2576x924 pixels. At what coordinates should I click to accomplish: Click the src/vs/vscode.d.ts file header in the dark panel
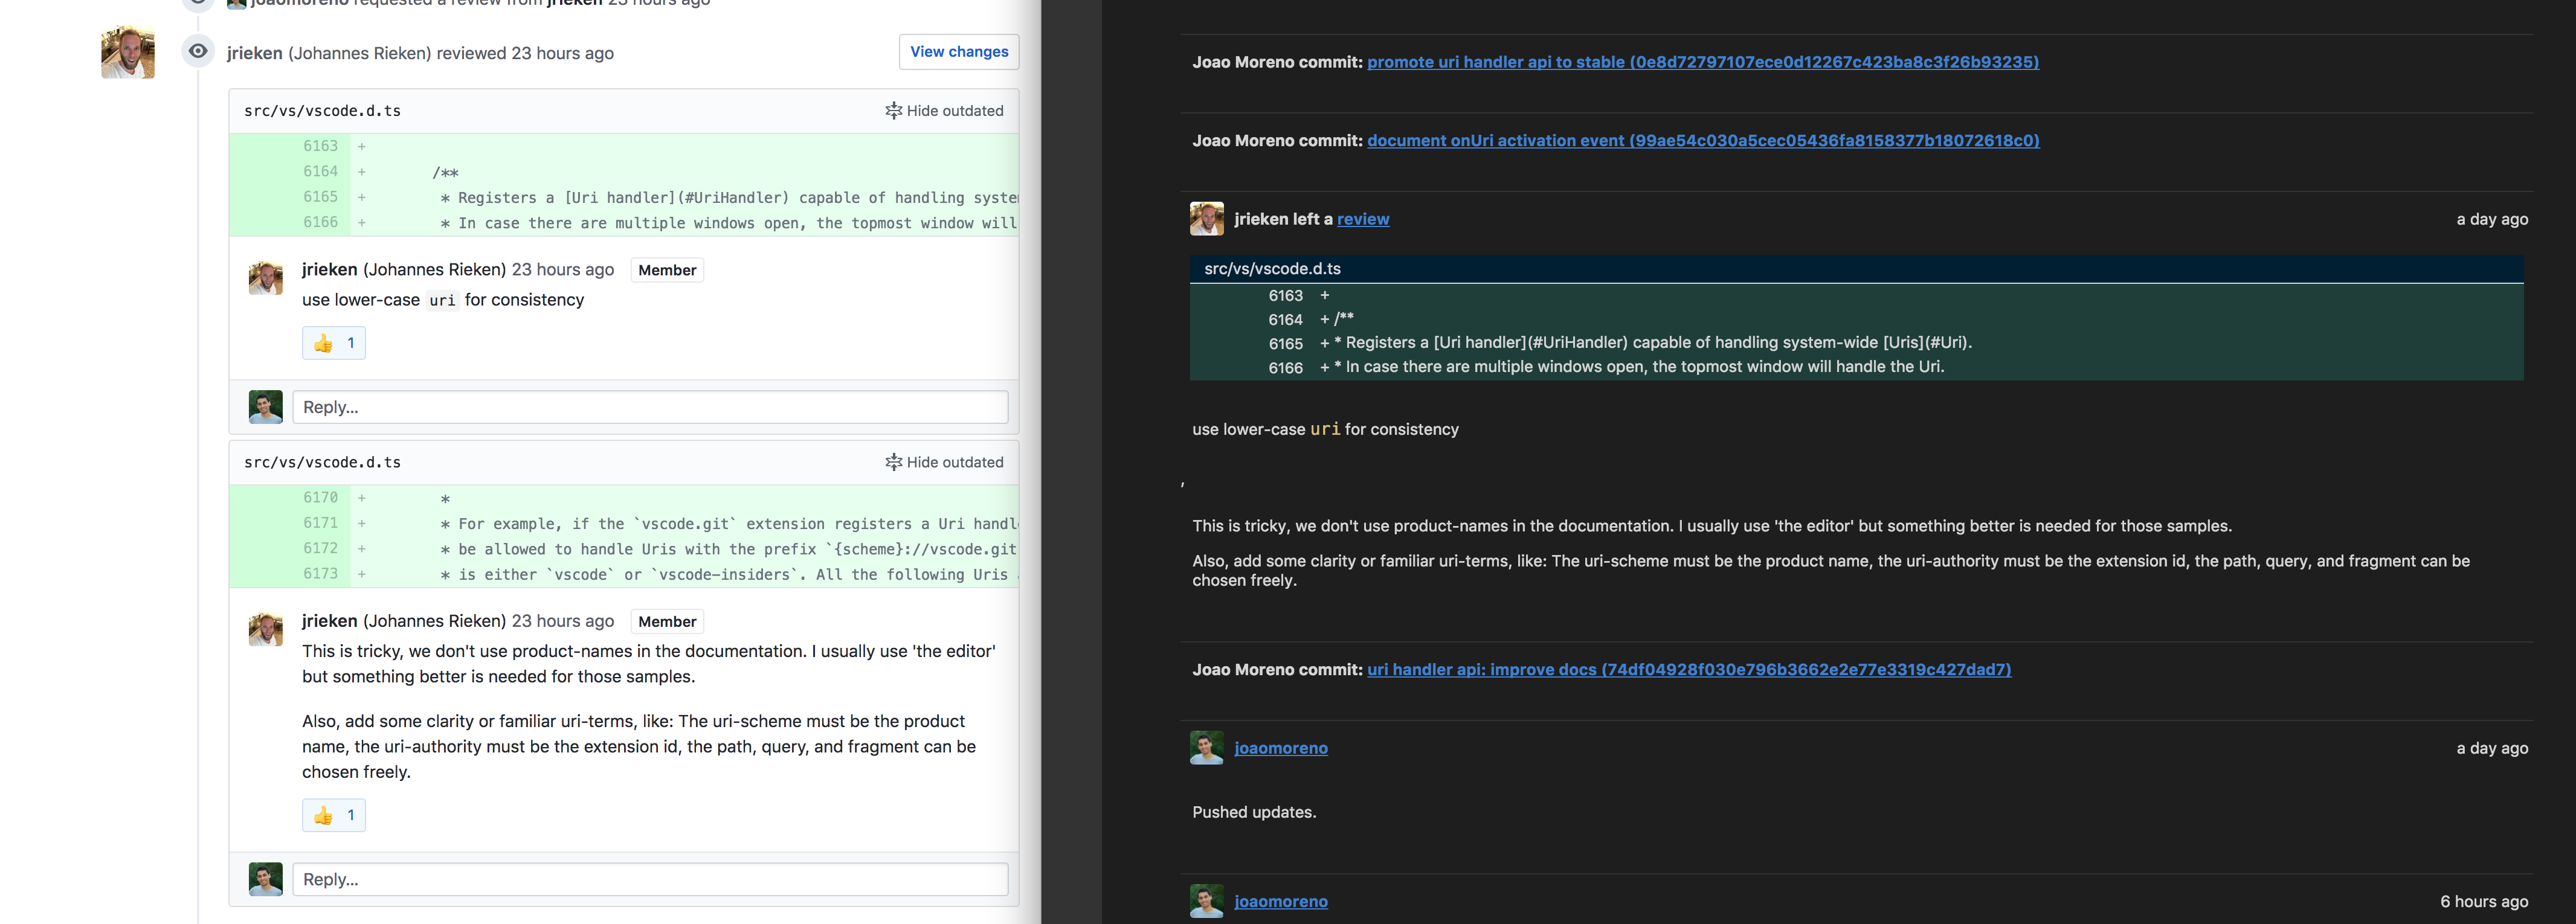pyautogui.click(x=1272, y=269)
